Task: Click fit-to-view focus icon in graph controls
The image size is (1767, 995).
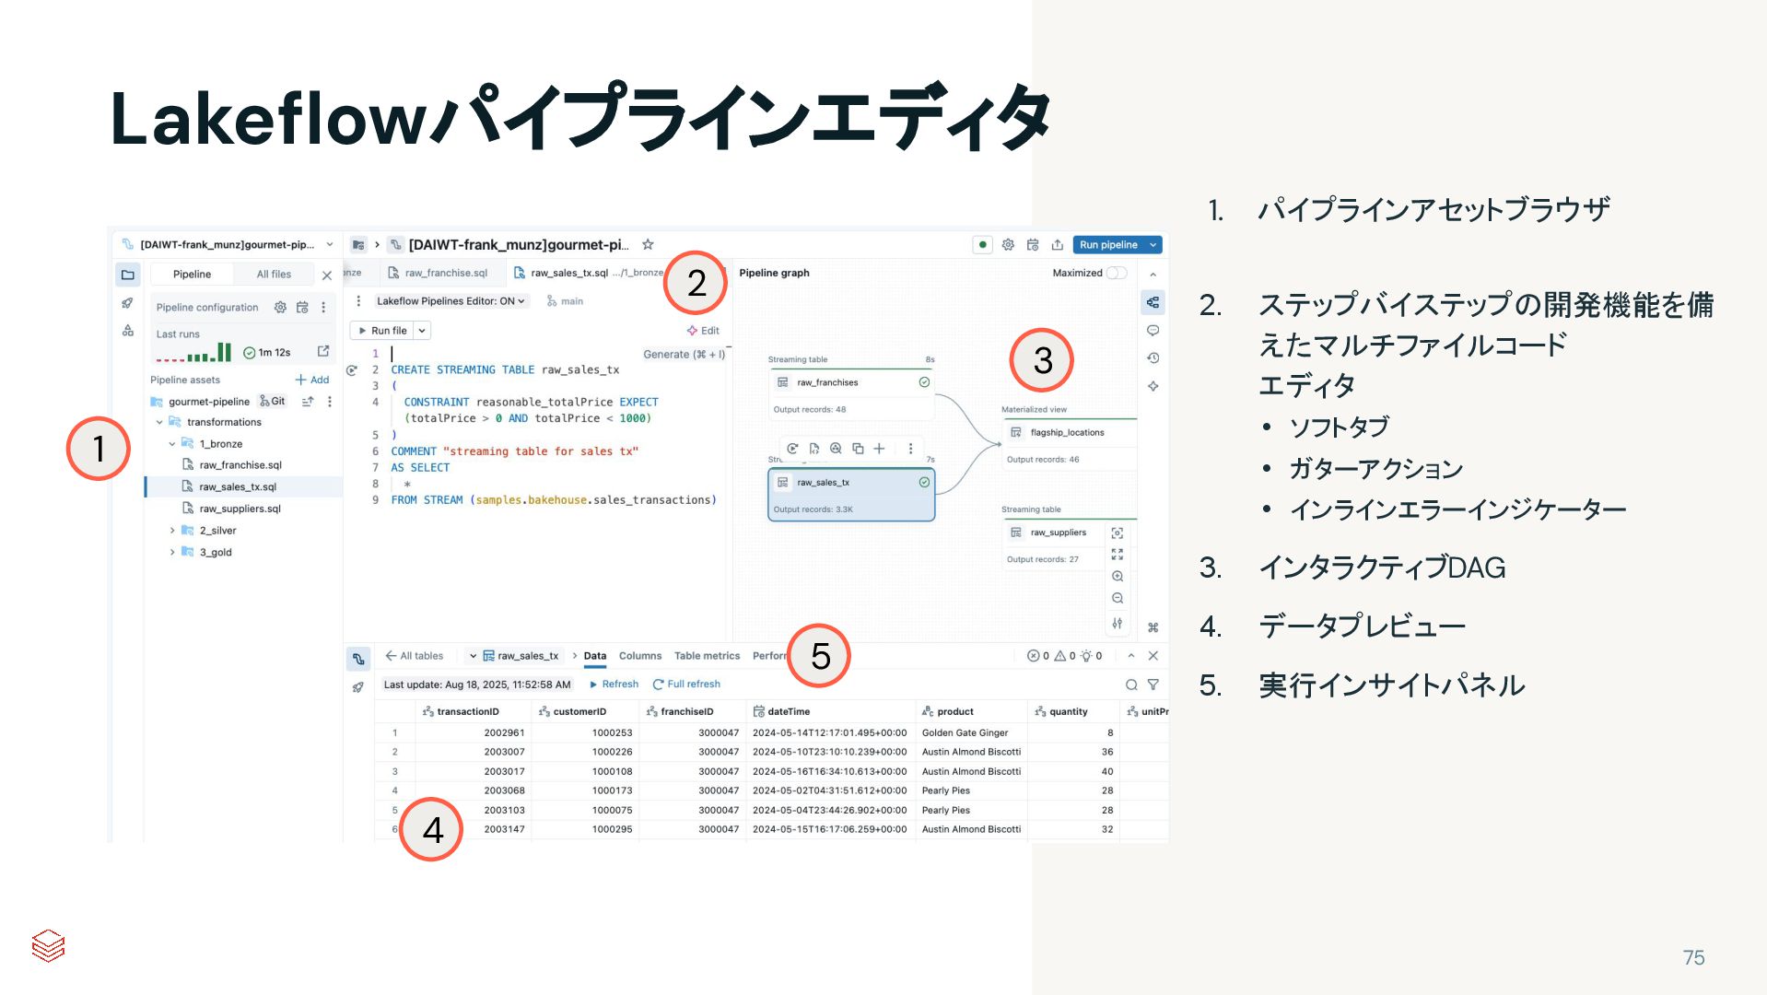Action: (1118, 533)
